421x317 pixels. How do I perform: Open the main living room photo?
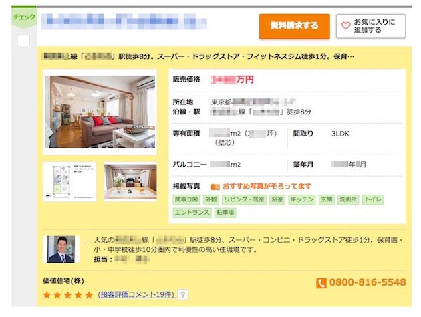coord(100,112)
